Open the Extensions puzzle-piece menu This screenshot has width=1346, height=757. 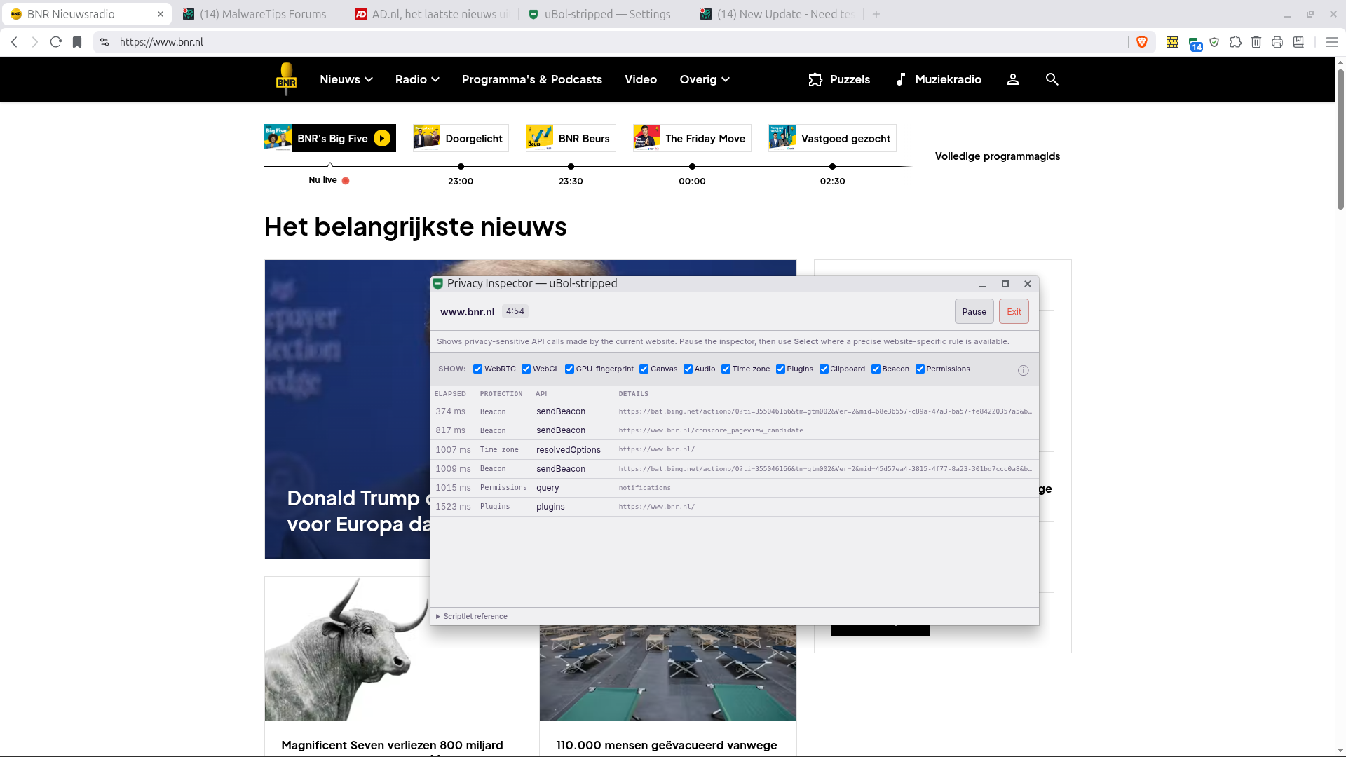point(1235,42)
